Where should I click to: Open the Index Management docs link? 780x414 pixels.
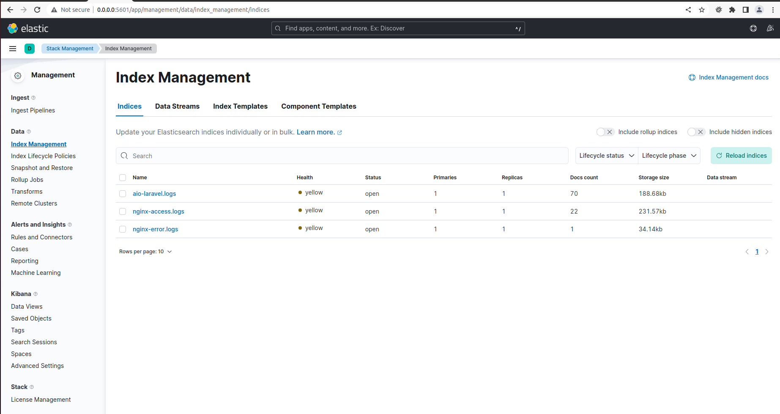coord(728,77)
